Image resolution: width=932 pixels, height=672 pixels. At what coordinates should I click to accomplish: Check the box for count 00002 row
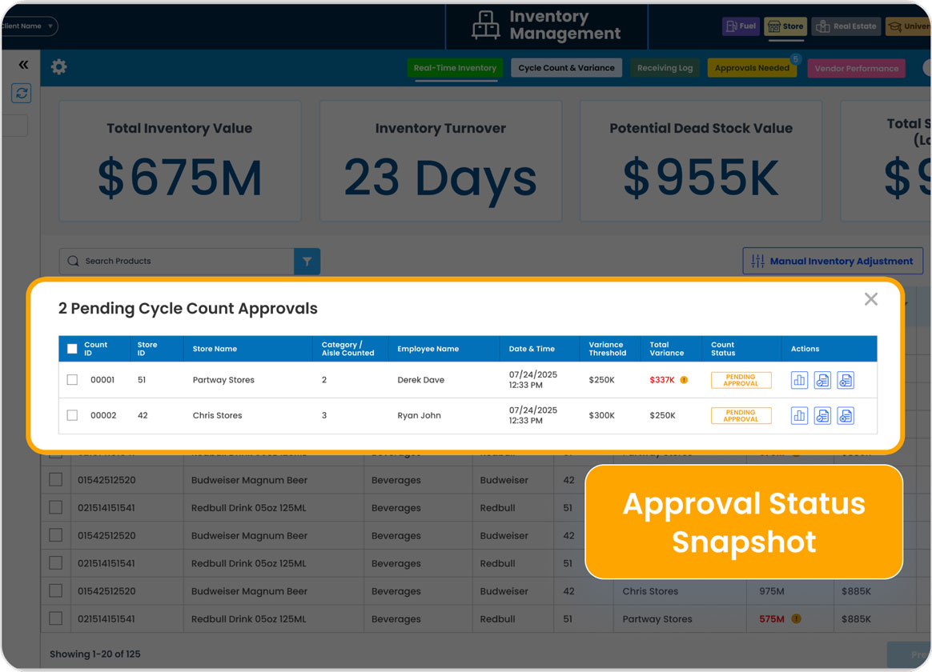click(x=71, y=415)
